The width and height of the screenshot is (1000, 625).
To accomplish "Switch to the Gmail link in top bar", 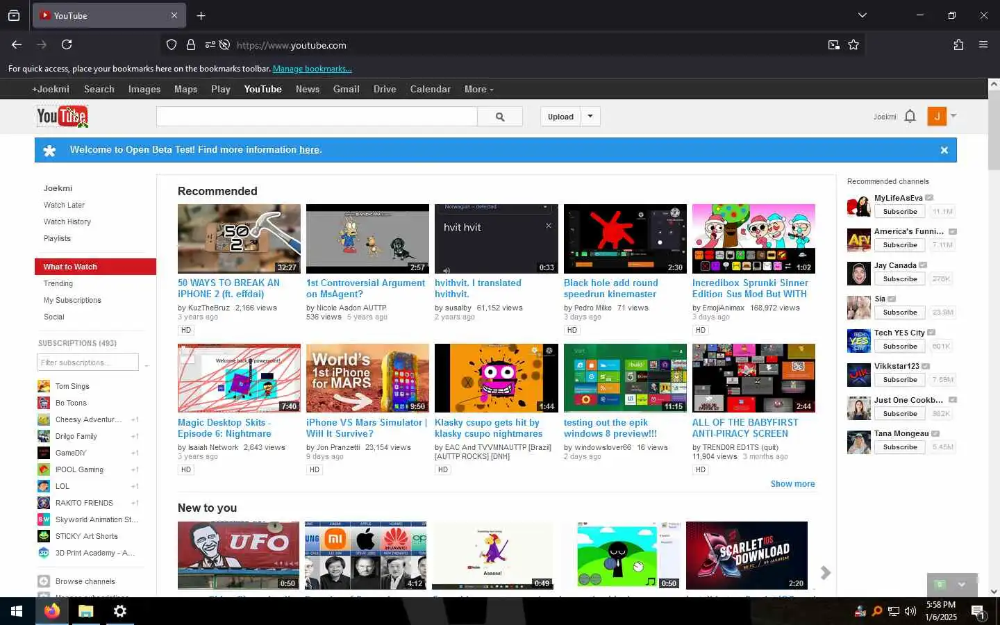I will pyautogui.click(x=346, y=89).
